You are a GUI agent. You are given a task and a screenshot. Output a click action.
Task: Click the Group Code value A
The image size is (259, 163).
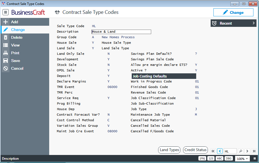[x=93, y=37]
